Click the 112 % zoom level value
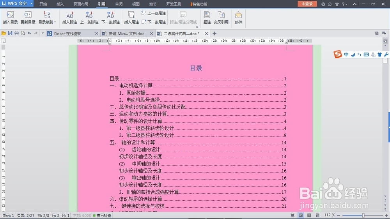The image size is (390, 219). tap(330, 215)
